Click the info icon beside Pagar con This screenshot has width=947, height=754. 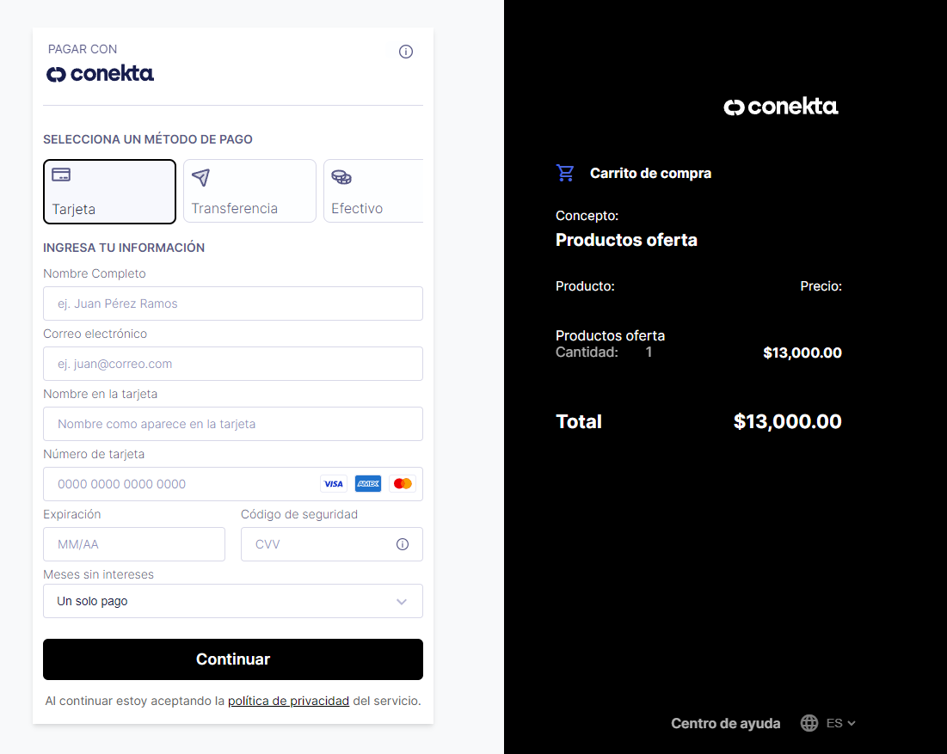click(406, 52)
